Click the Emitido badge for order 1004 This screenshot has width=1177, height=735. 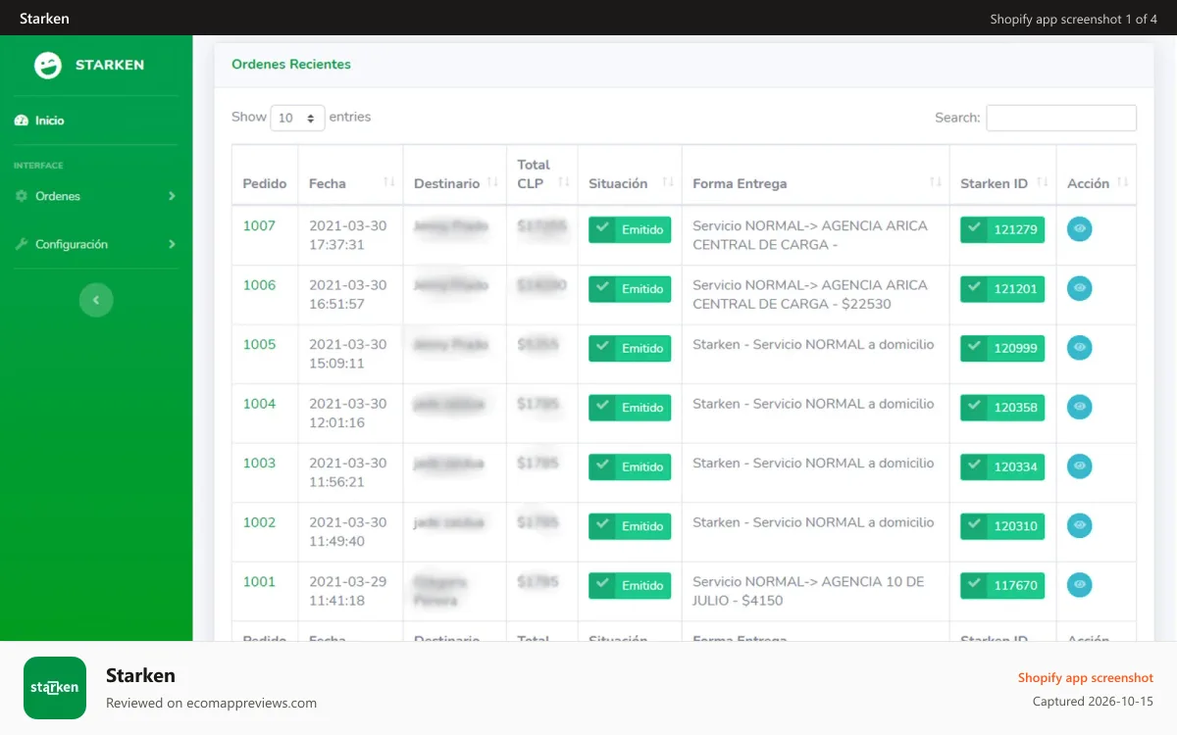pos(630,408)
